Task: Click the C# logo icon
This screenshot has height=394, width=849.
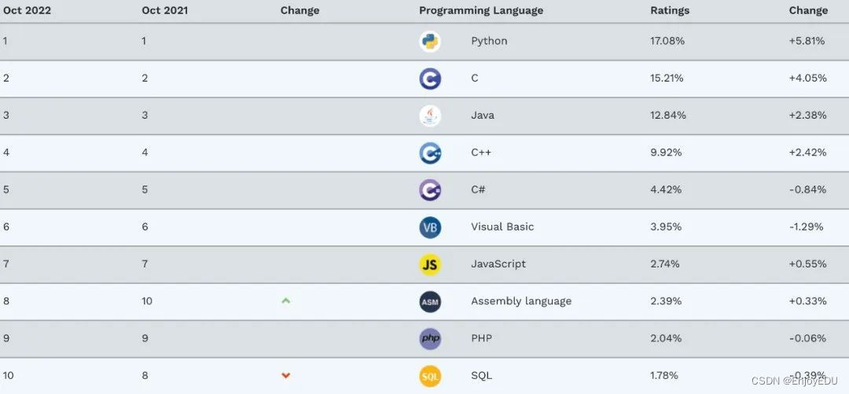Action: [430, 190]
